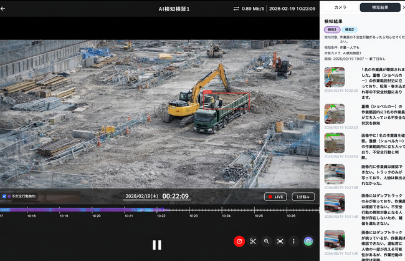Select the 検知2 filter chip

[x=350, y=29]
